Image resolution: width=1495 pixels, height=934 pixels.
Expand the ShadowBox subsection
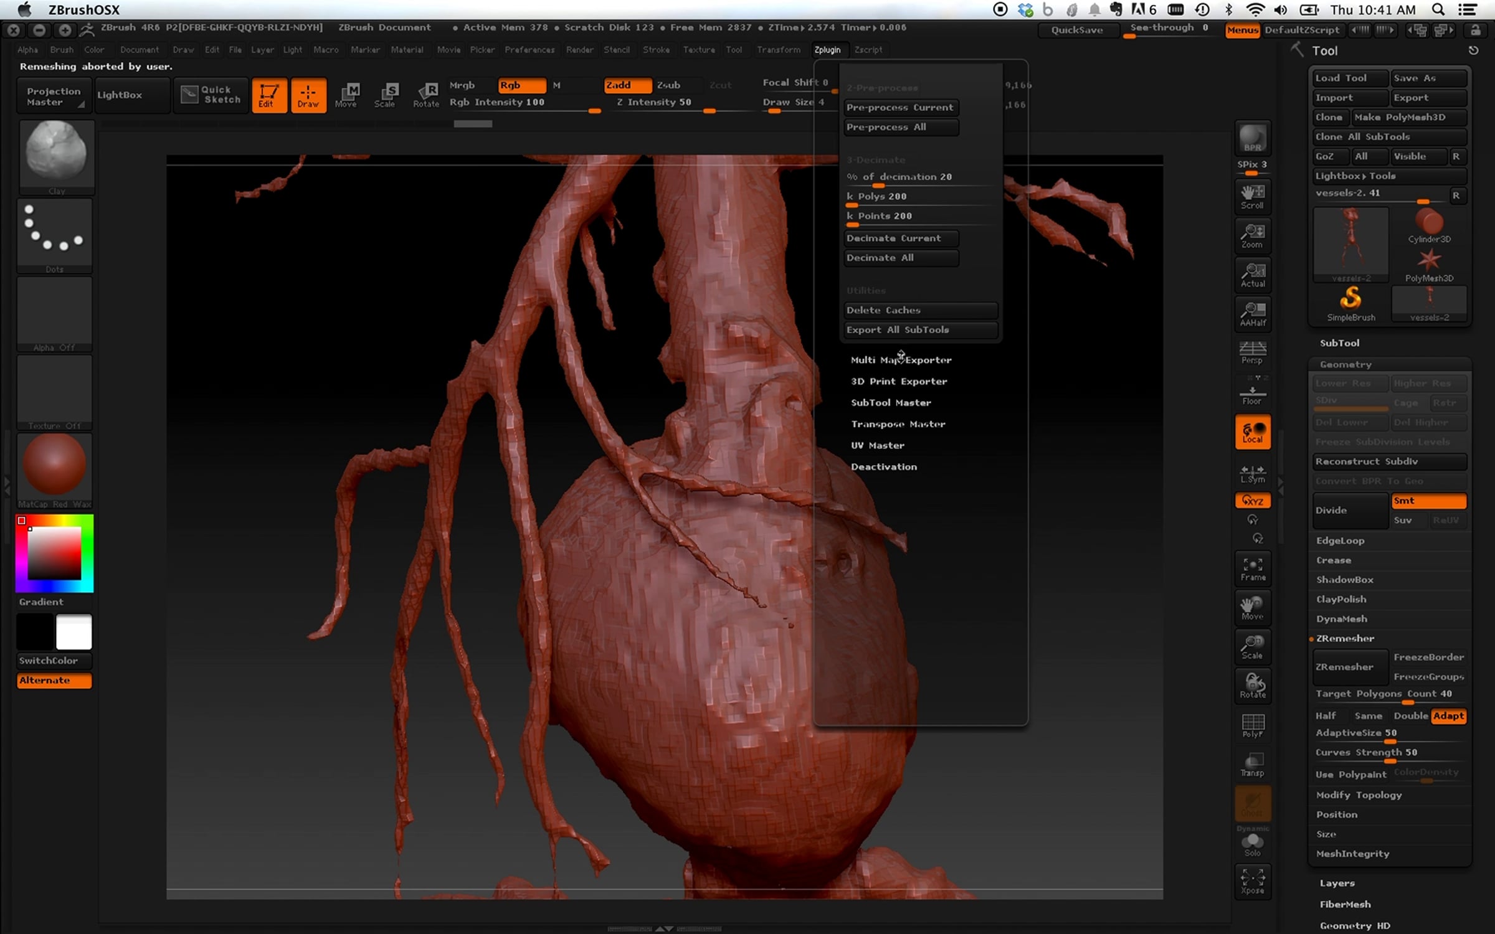[1344, 580]
